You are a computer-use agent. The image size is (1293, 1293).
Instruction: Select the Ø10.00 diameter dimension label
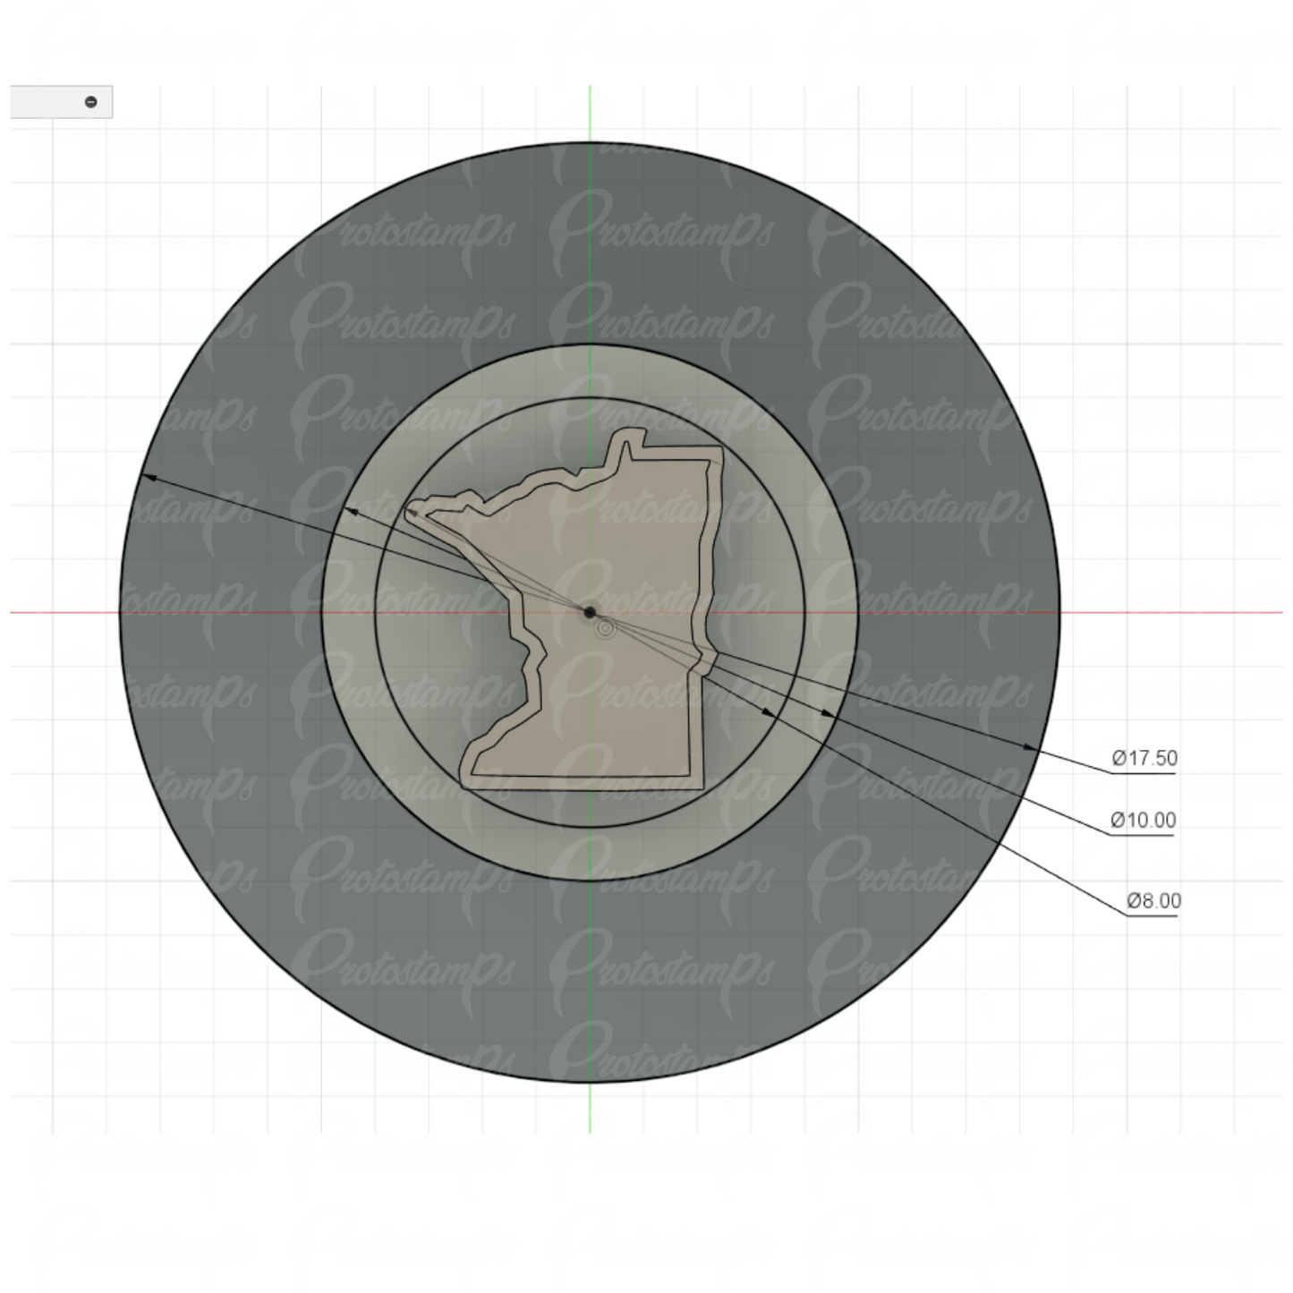1143,820
